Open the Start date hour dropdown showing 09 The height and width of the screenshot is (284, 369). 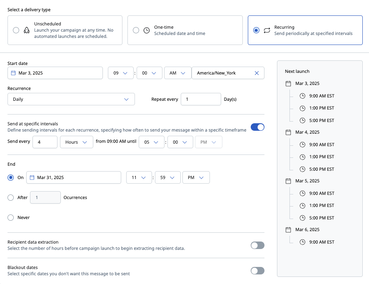pos(121,73)
